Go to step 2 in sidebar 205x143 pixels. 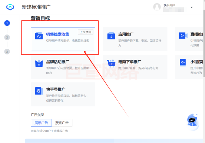coord(7,37)
